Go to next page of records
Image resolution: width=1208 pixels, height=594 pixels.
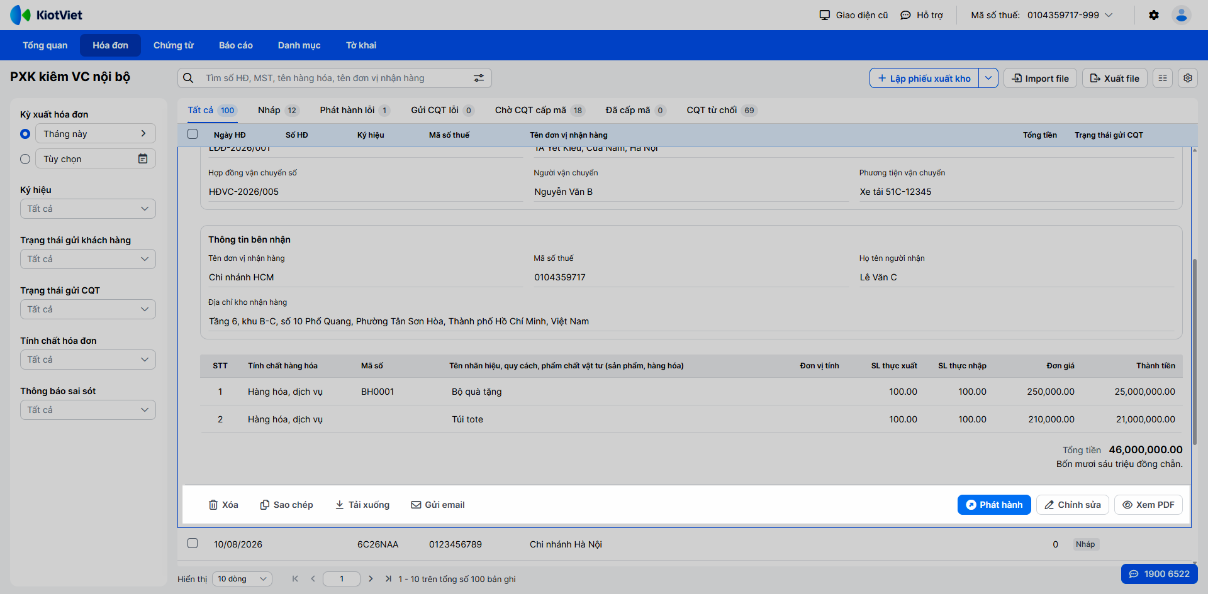(371, 579)
